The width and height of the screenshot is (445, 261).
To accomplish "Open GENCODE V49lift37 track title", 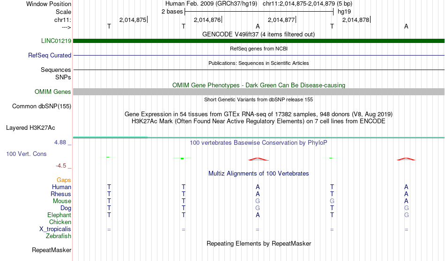I will [x=258, y=35].
